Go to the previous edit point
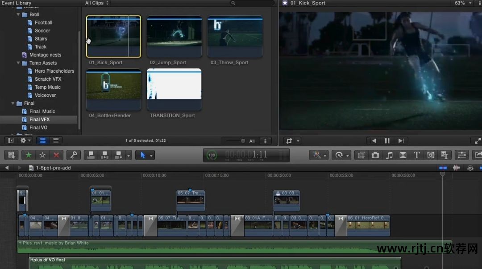This screenshot has height=269, width=482. 373,141
